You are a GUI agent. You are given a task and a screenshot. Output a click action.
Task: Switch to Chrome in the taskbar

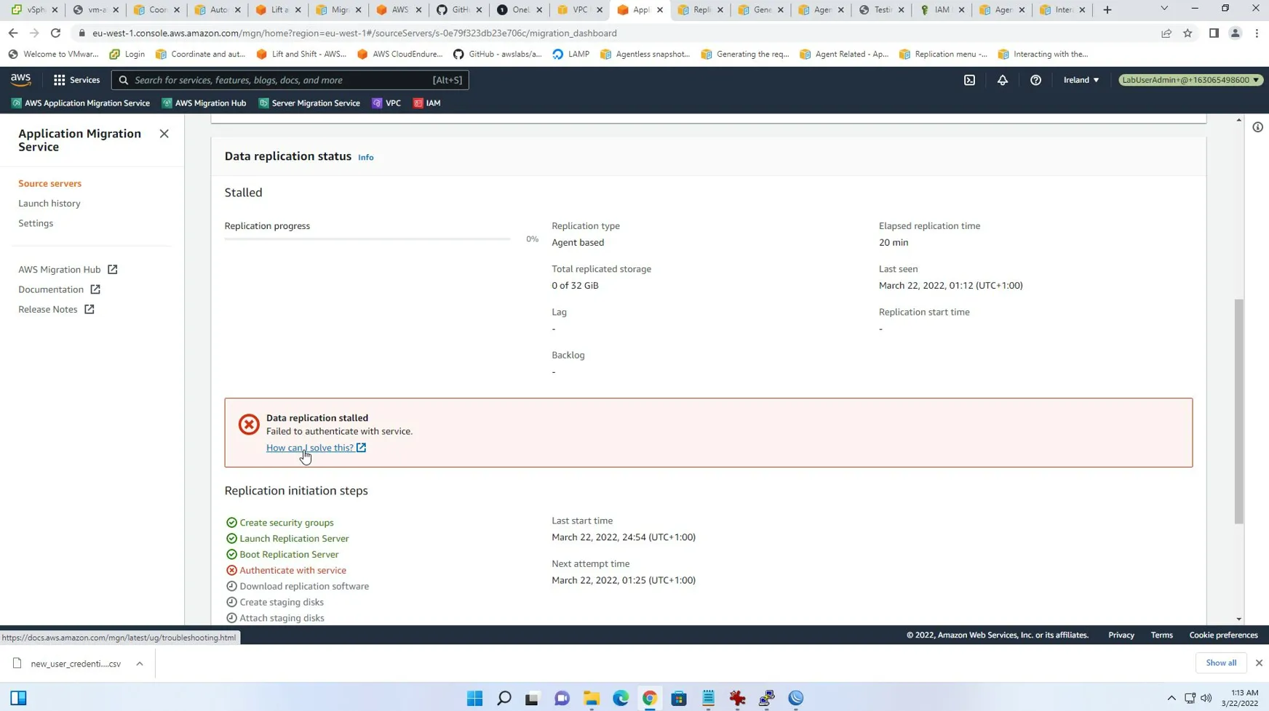click(x=650, y=698)
